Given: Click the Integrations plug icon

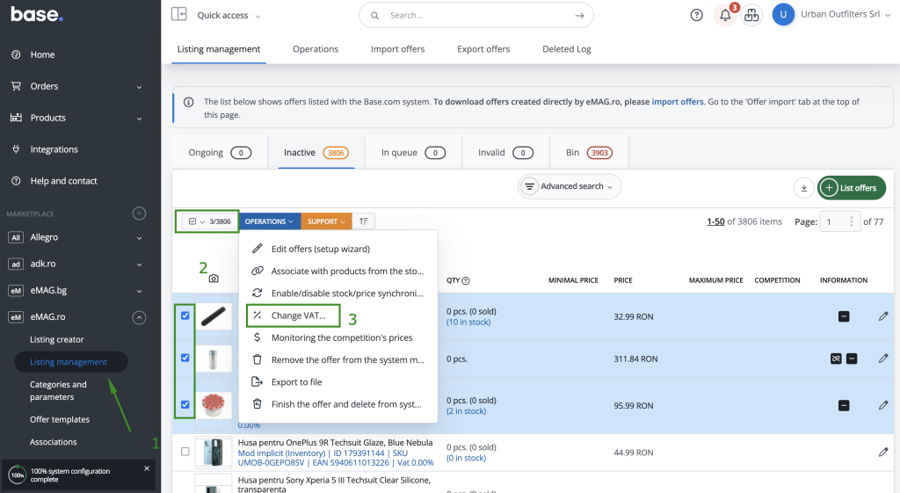Looking at the screenshot, I should (16, 149).
